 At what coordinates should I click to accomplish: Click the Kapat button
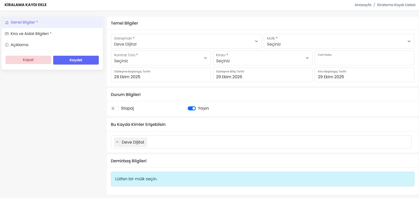(x=28, y=60)
